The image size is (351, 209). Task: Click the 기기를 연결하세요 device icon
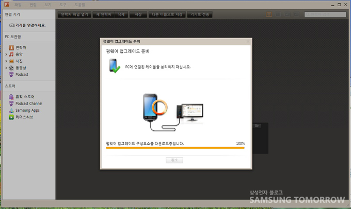point(12,25)
